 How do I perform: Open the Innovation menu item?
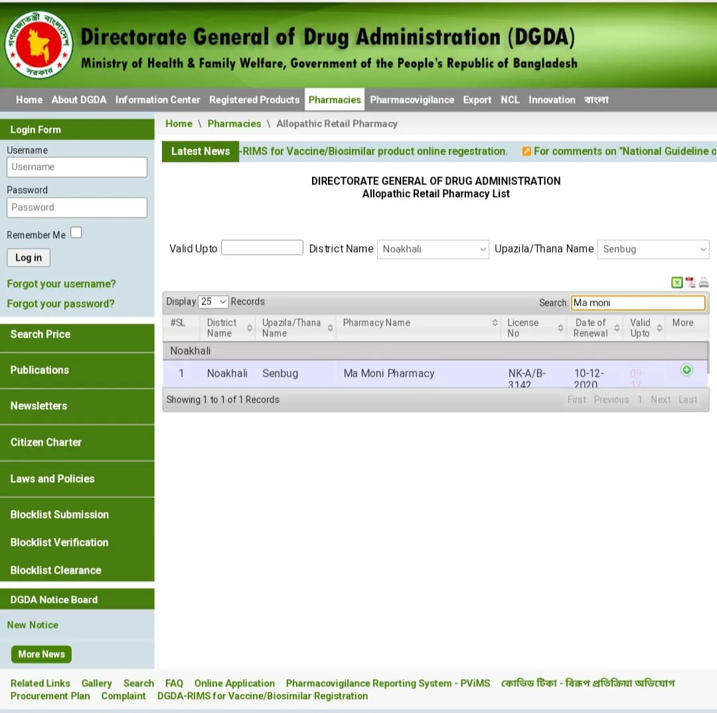click(552, 99)
